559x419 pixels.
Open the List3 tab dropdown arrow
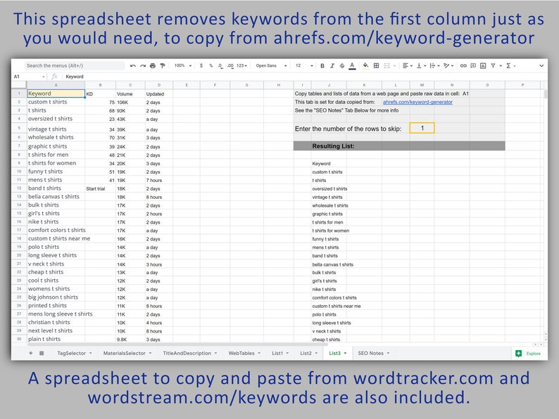pyautogui.click(x=346, y=354)
